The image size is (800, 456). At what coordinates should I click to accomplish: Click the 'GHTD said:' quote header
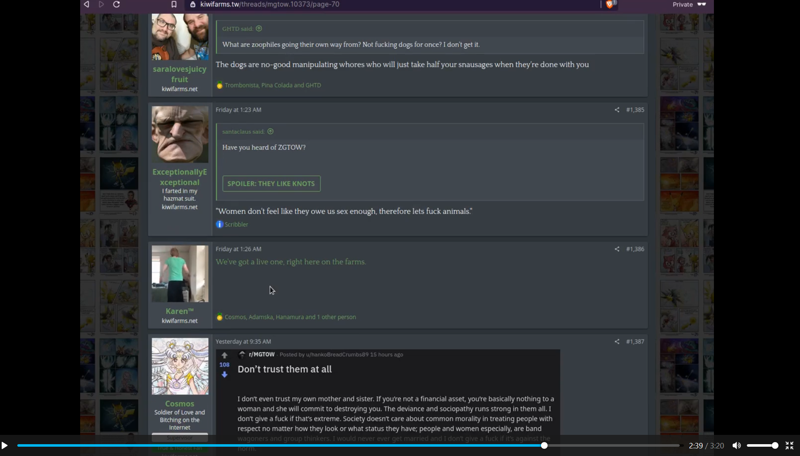(x=238, y=29)
